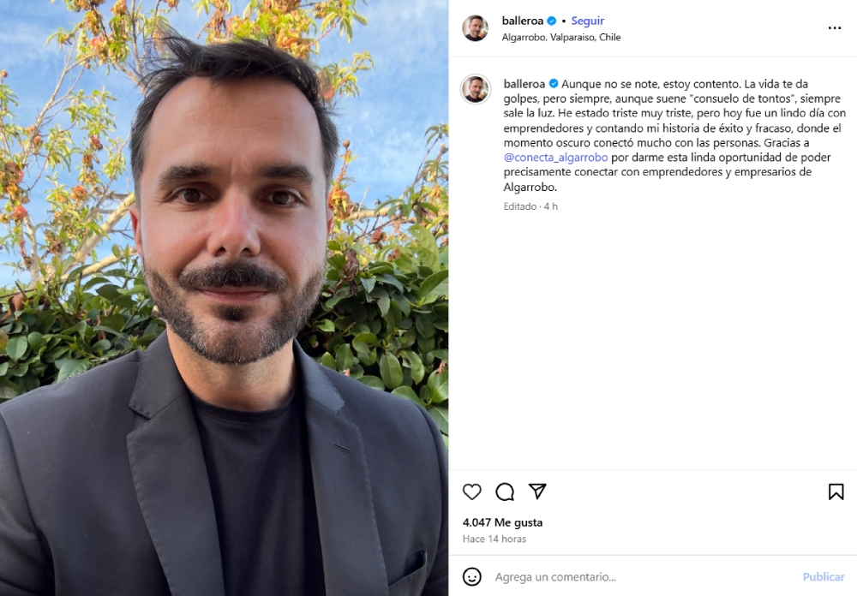Open the balleroa username in the caption
This screenshot has width=857, height=596.
pyautogui.click(x=524, y=84)
